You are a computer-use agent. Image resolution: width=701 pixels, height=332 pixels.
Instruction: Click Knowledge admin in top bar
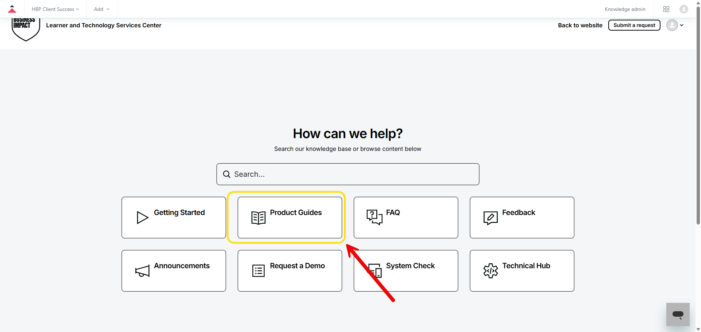[x=625, y=9]
